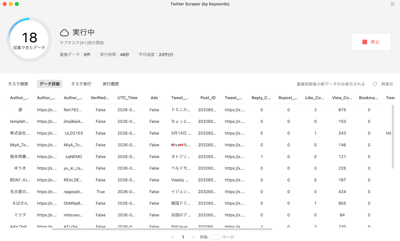Click the page jump input field

click(215, 237)
